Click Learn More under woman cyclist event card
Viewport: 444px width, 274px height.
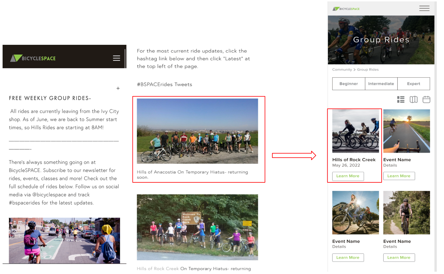348,258
